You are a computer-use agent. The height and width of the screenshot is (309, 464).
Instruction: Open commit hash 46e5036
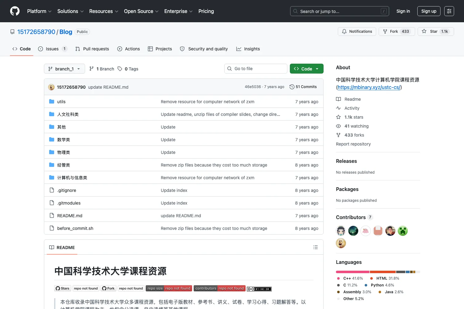[x=253, y=87]
